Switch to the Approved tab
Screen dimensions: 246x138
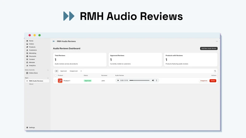point(64,71)
